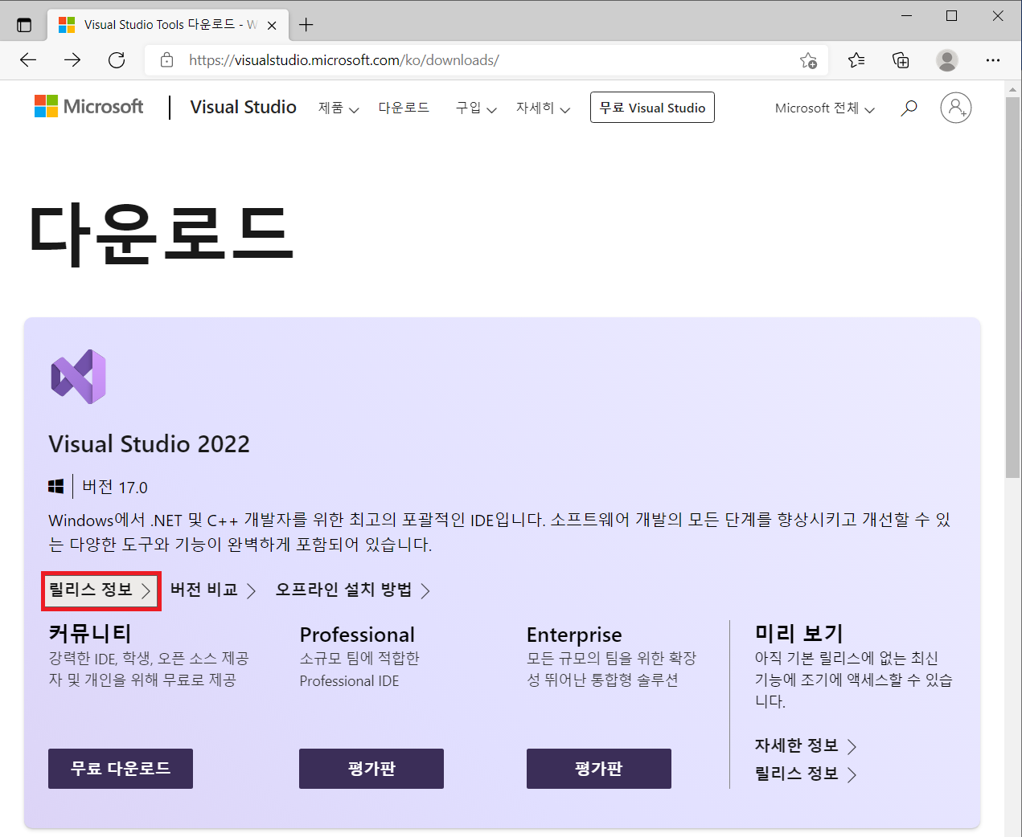The height and width of the screenshot is (837, 1022).
Task: Open the 릴리스 정보 link under the description
Action: click(101, 590)
